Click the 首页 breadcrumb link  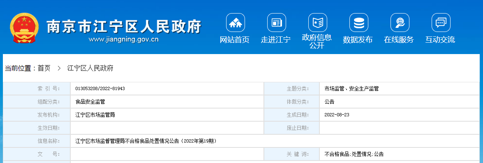pyautogui.click(x=44, y=68)
